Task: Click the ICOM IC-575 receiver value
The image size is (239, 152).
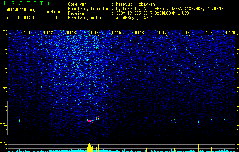Action: 152,13
